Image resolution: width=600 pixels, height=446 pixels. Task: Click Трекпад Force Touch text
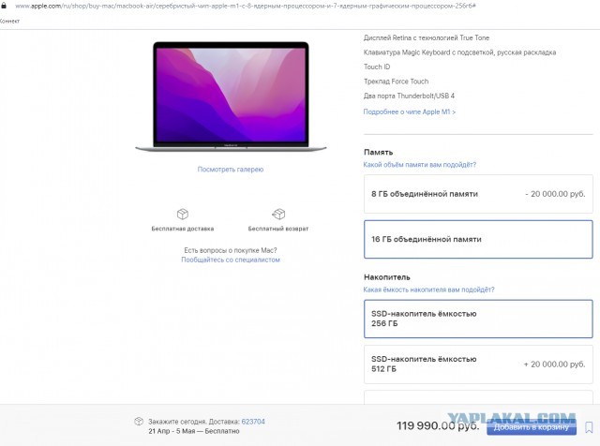[x=396, y=82]
